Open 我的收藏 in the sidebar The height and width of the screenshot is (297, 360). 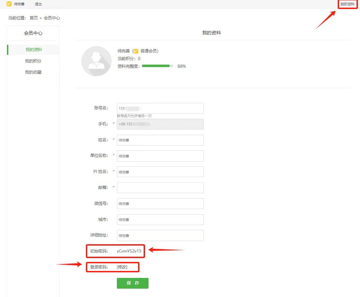pos(33,72)
